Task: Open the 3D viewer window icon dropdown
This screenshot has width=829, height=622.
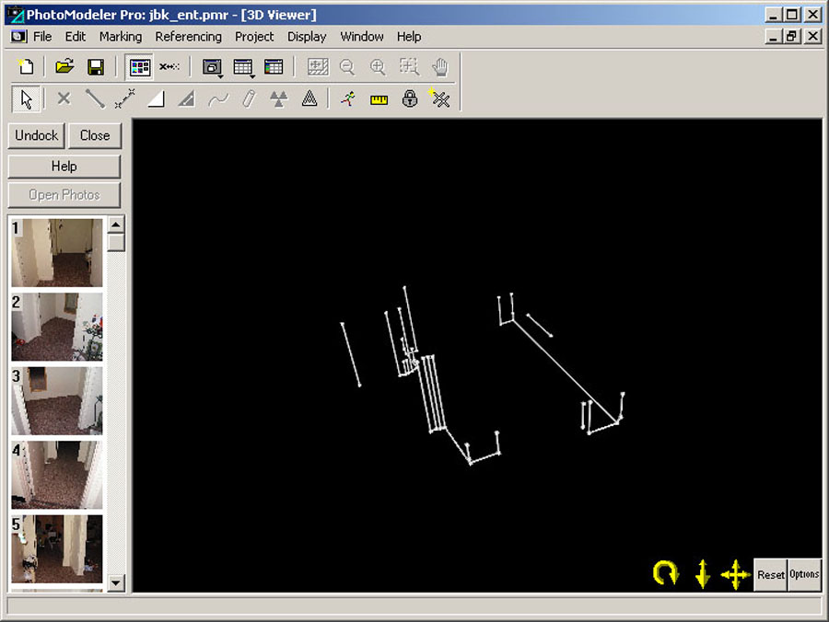Action: 213,66
